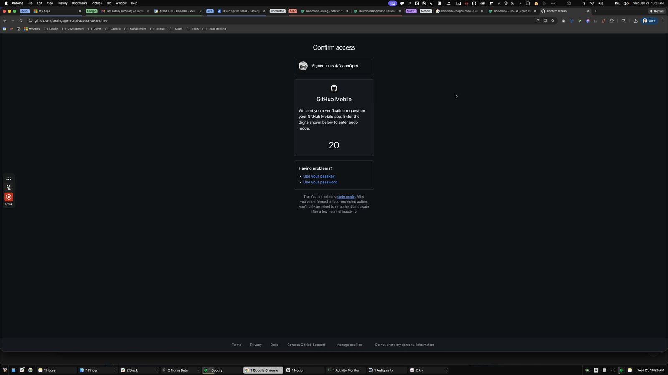Screen dimensions: 668x375
Task: Expand the Management bookmarks folder
Action: tap(135, 29)
